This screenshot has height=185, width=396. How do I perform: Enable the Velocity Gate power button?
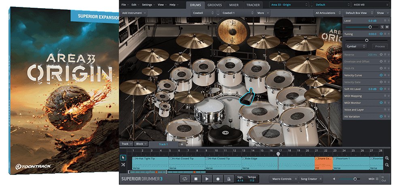tap(381, 82)
